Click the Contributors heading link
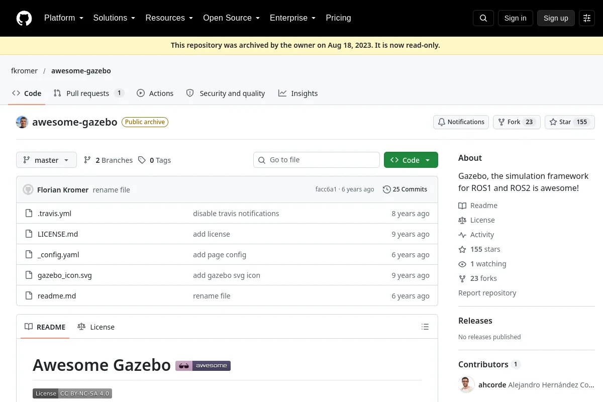 [x=489, y=364]
